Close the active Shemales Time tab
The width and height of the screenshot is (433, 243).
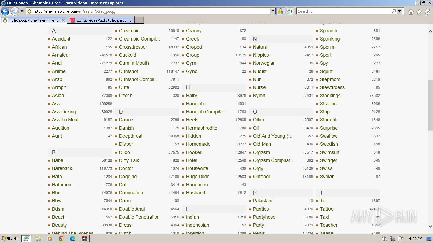coord(63,20)
